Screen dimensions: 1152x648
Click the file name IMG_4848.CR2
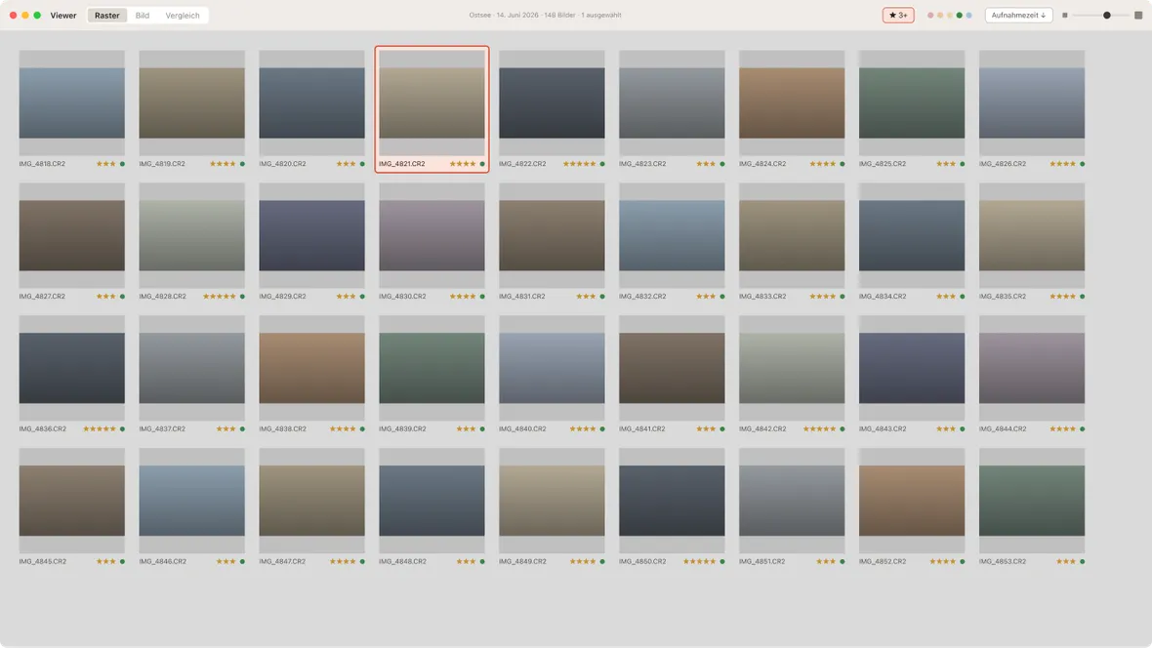coord(402,561)
